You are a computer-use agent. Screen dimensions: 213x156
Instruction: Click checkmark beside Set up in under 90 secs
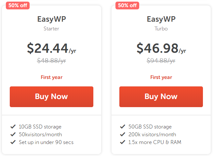coord(13,142)
